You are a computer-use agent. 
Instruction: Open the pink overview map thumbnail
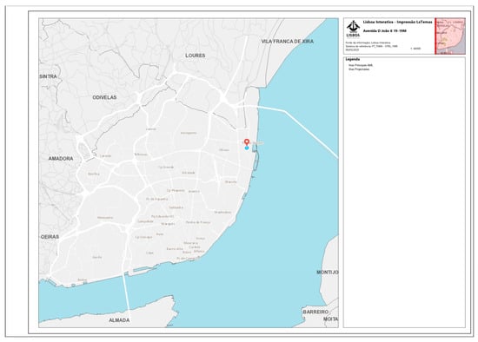(450, 36)
